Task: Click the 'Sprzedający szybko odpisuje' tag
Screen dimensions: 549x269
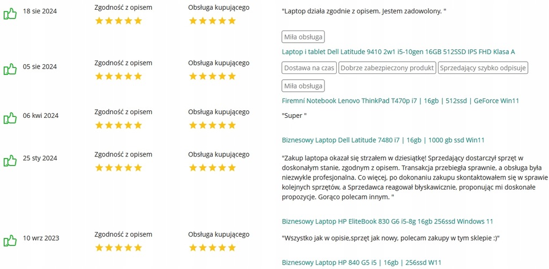Action: click(483, 68)
